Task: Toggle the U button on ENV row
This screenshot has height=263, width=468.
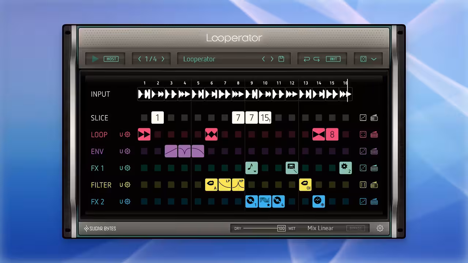Action: pyautogui.click(x=121, y=151)
